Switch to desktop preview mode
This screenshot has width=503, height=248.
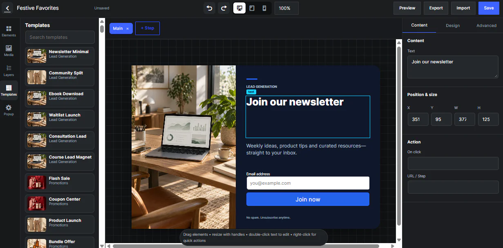(x=239, y=8)
